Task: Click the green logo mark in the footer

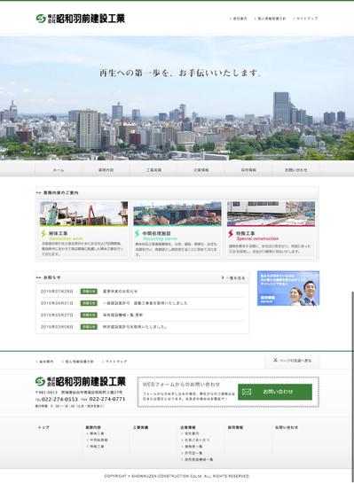Action: point(40,381)
